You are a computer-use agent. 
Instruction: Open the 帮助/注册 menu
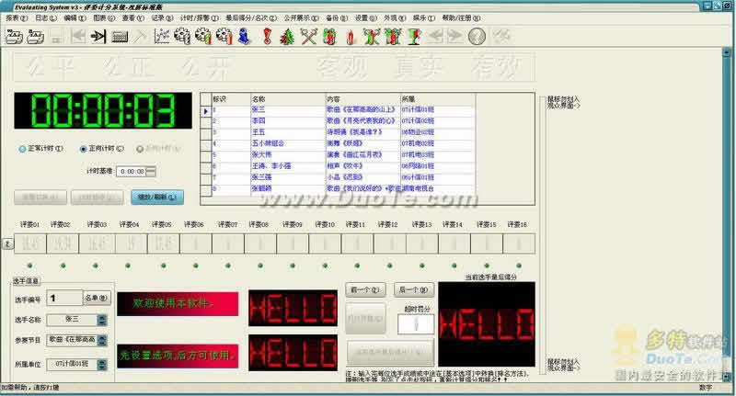click(x=462, y=17)
